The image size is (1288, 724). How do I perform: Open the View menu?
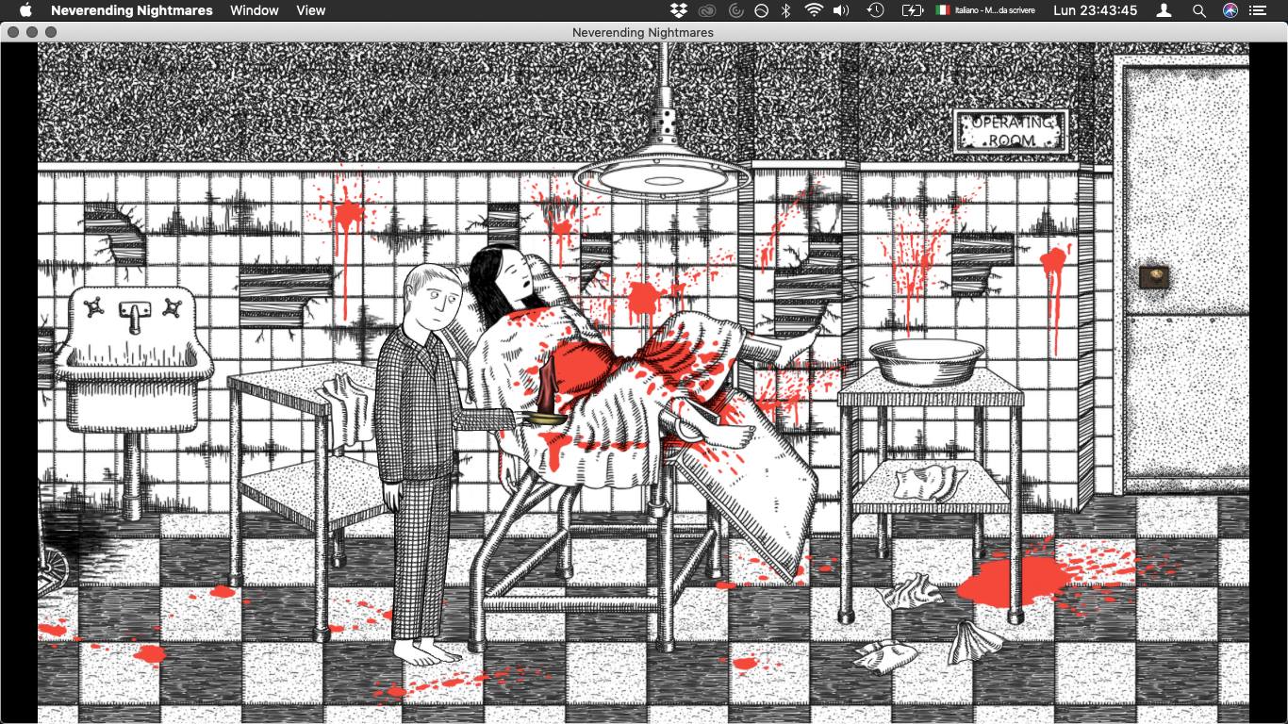point(311,10)
